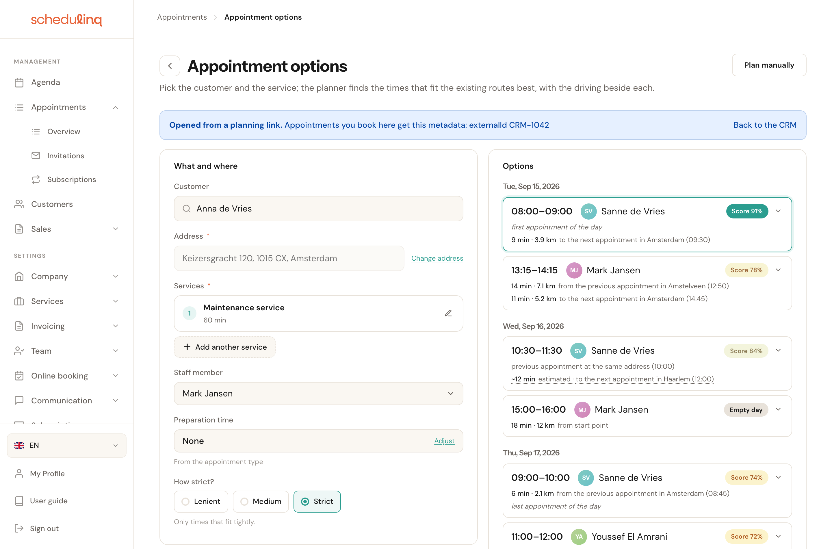Expand the 08:00–09:00 Sanne de Vries option

778,211
